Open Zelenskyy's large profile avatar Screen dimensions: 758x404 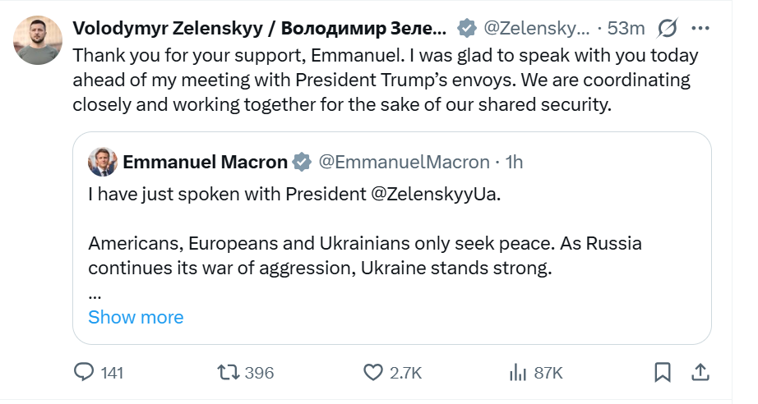click(38, 39)
